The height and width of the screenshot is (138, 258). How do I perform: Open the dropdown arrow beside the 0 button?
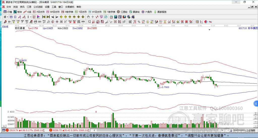point(31,17)
